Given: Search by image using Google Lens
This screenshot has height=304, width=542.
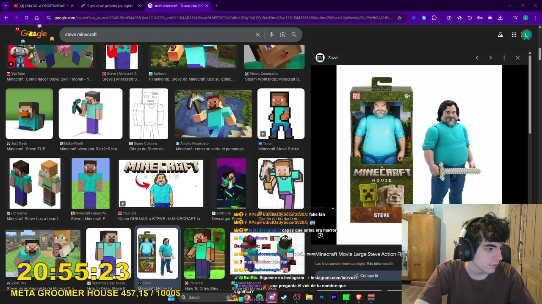Looking at the screenshot, I should click(283, 35).
